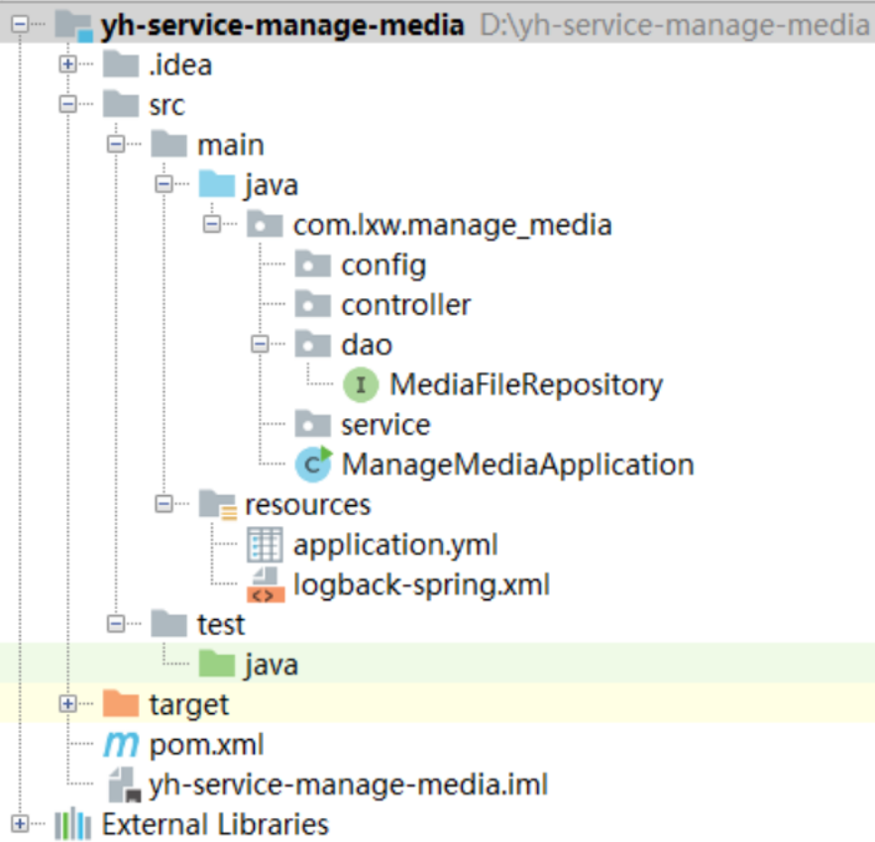Click the Maven icon next to pom.xml
Image resolution: width=875 pixels, height=842 pixels.
tap(122, 744)
